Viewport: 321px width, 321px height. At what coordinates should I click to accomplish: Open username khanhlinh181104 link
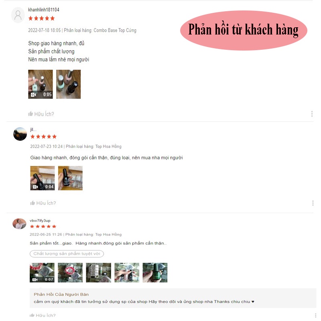point(44,10)
